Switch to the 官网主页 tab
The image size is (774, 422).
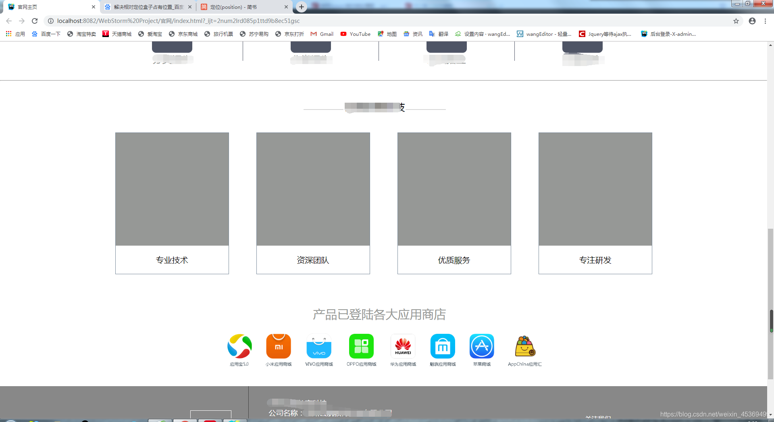point(50,7)
